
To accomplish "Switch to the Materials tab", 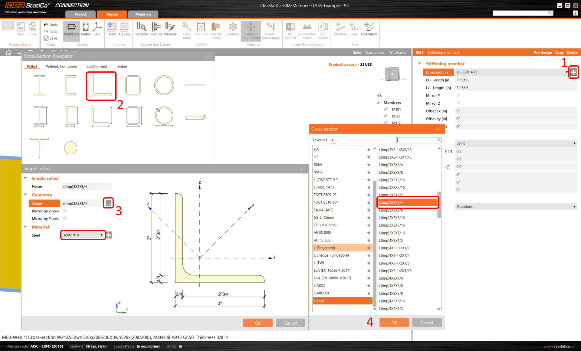I will click(143, 14).
